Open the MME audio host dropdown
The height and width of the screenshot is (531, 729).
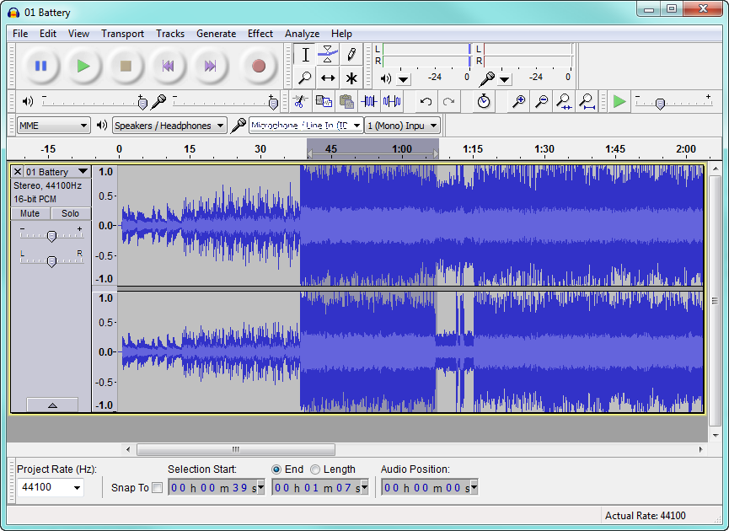(53, 126)
